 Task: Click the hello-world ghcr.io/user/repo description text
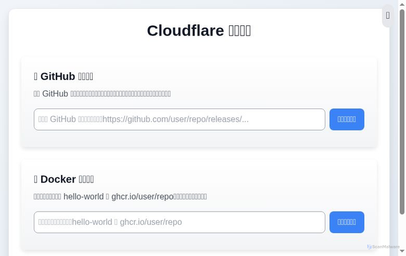coord(120,196)
